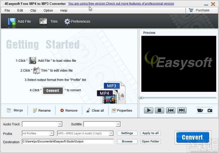Clear all files from the list

[95, 110]
